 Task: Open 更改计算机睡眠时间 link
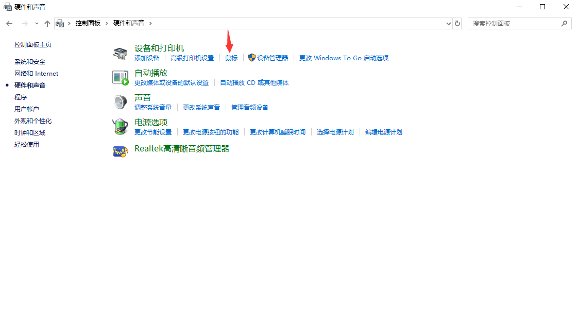(278, 132)
